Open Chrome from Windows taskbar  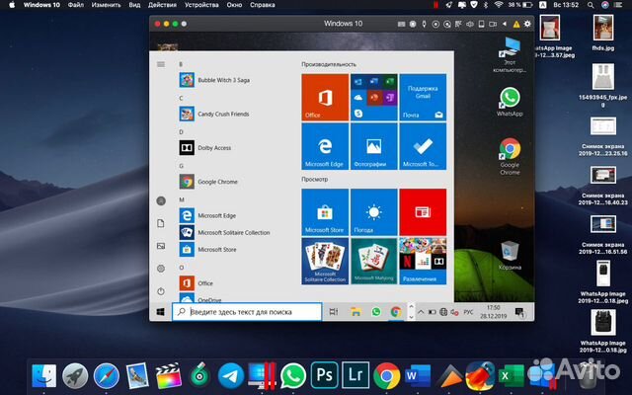pos(396,312)
